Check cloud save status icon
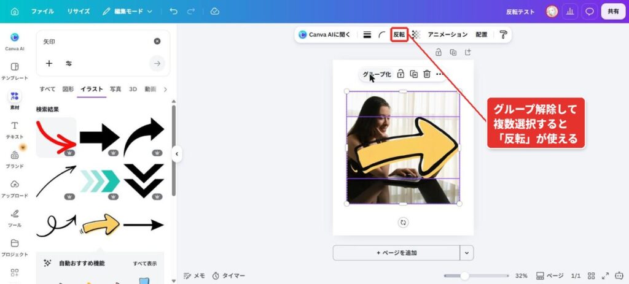The width and height of the screenshot is (629, 284). point(214,12)
